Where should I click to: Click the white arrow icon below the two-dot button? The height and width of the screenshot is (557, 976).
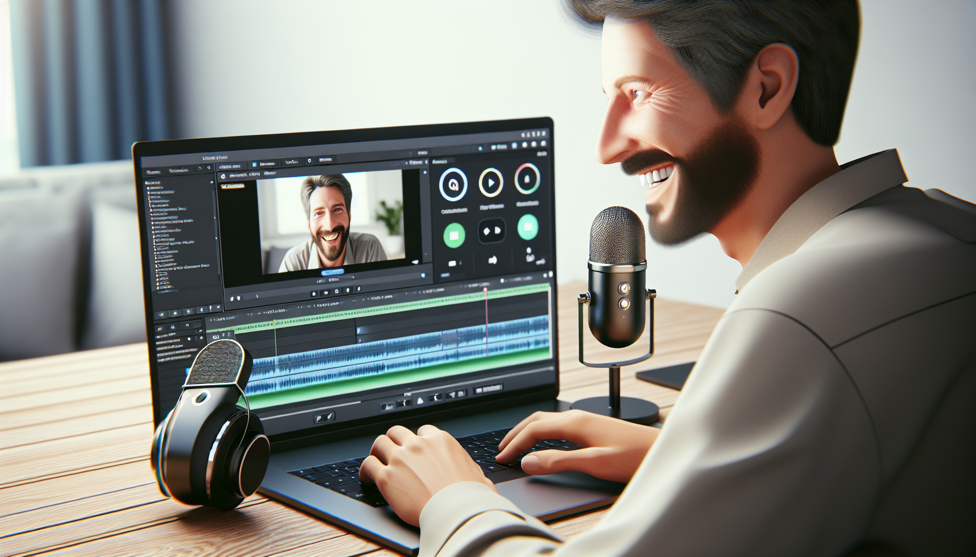point(492,261)
